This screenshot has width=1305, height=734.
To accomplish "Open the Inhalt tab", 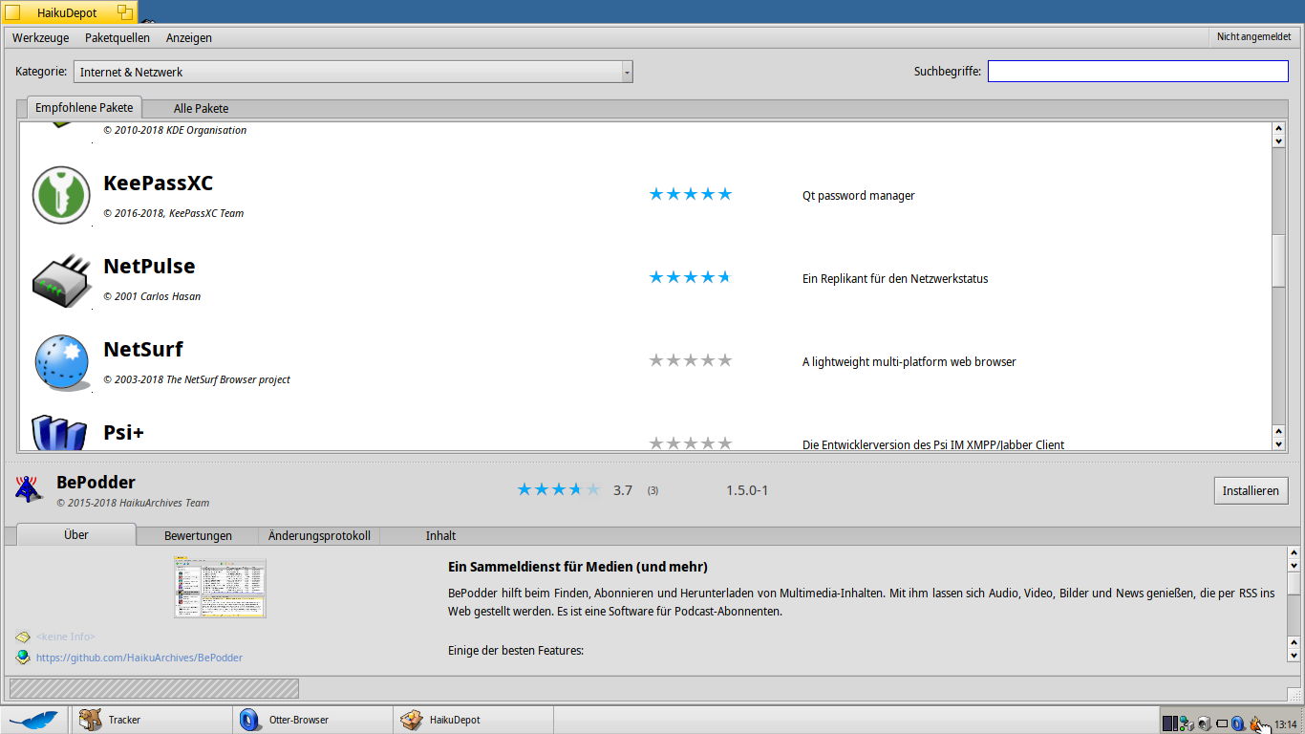I will click(440, 536).
